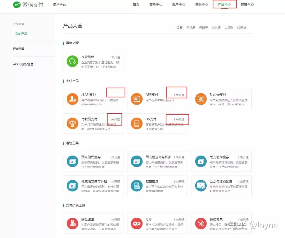Open APPID授权管理 in the sidebar
Screen dimensions: 285x238
[x=23, y=64]
